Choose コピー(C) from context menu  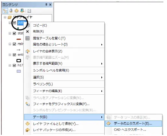tap(64, 26)
